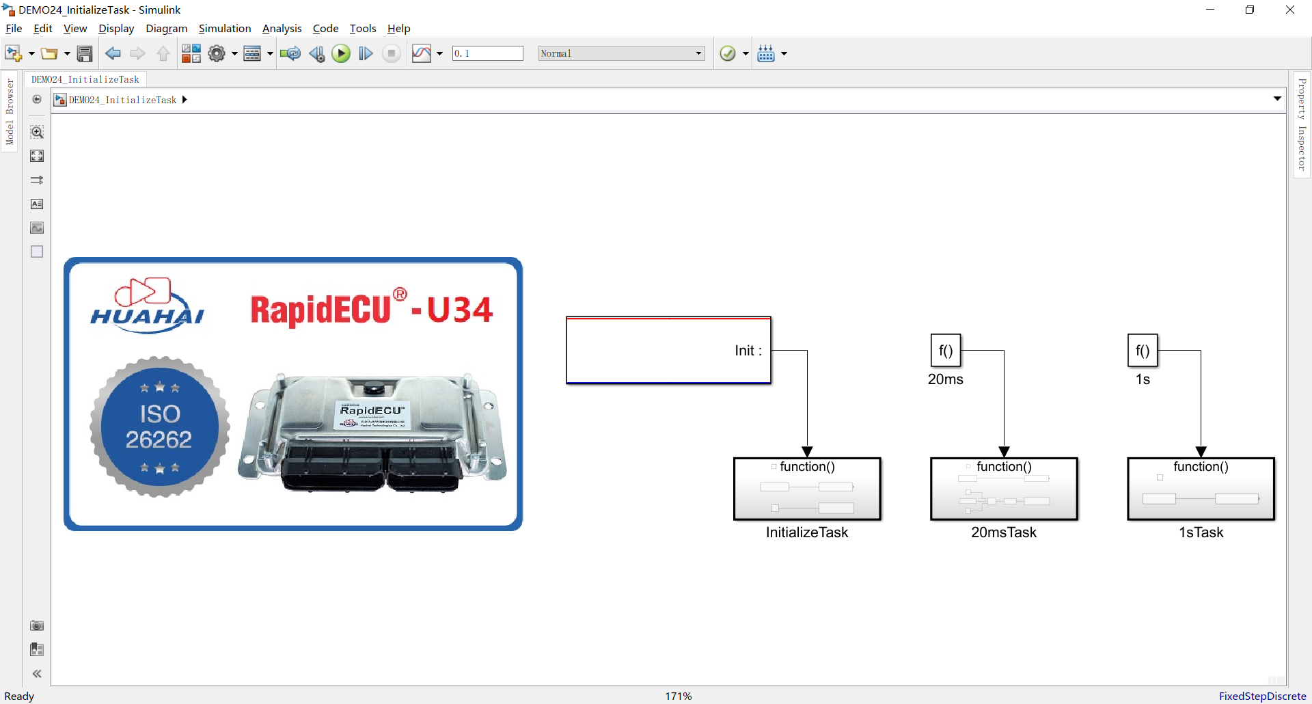The width and height of the screenshot is (1312, 704).
Task: Open the Model Explorer icon
Action: click(252, 53)
